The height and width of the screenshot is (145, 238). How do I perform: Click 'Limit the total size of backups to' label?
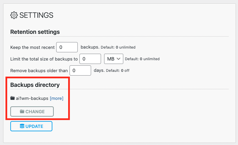click(x=44, y=59)
